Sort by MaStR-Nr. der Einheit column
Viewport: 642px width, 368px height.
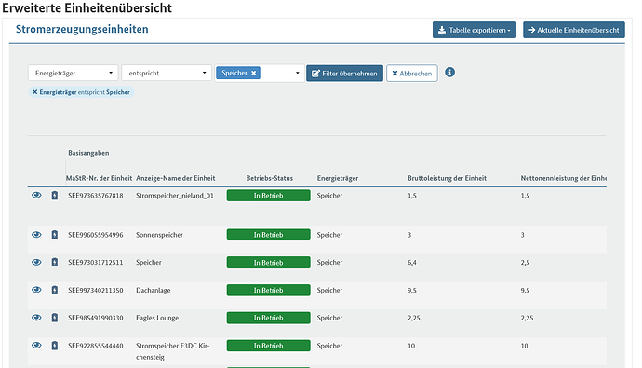pos(99,178)
